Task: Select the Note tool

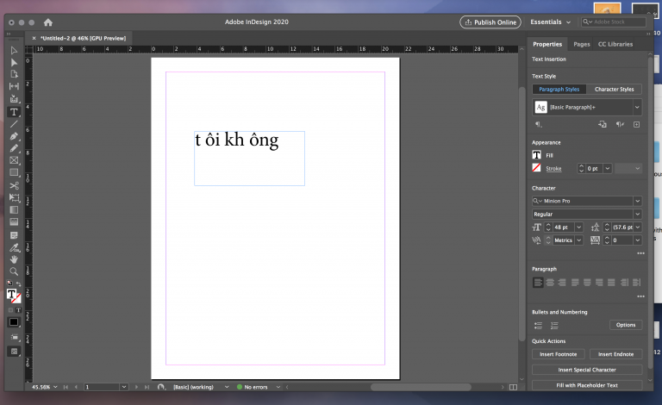Action: [x=14, y=235]
